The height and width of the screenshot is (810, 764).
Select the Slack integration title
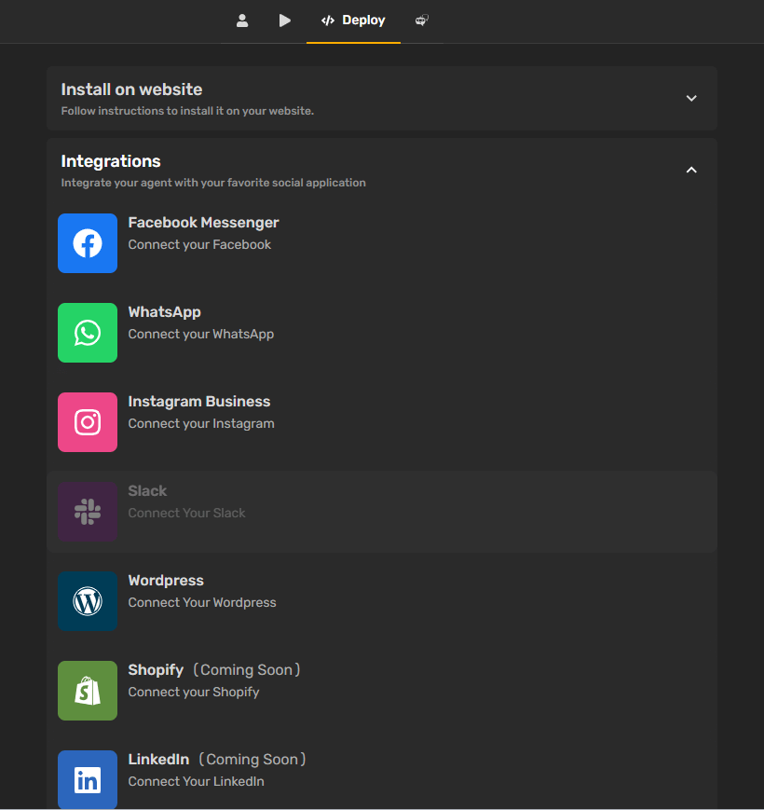[147, 490]
